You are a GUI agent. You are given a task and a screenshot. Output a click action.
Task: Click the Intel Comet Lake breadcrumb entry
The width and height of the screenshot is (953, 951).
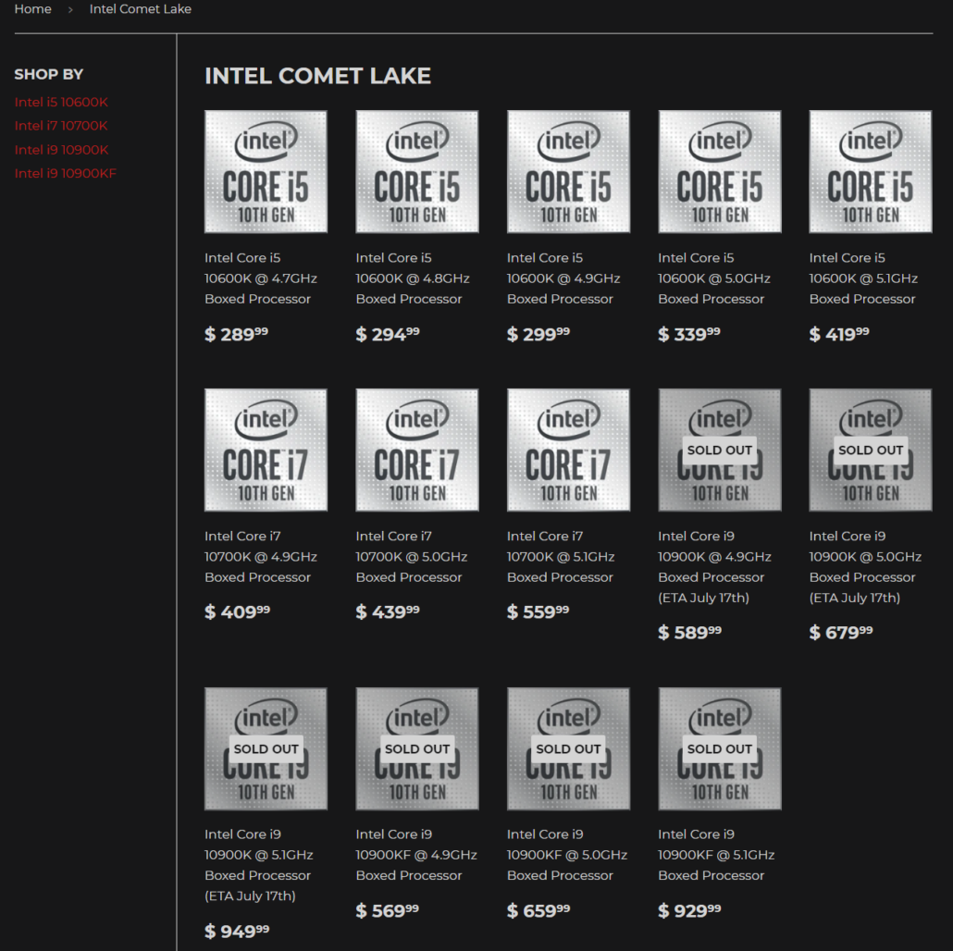pos(140,8)
